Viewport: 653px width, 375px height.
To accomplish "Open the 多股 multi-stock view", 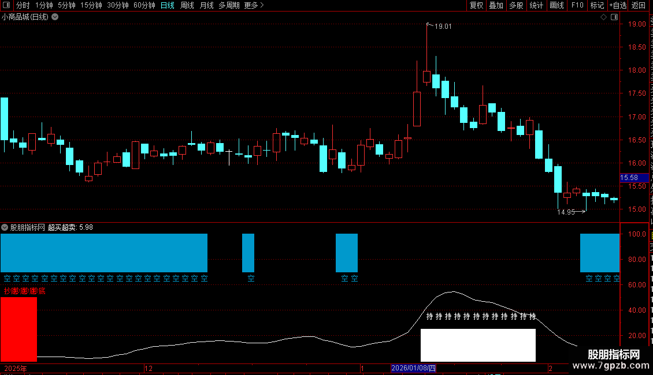I will (x=516, y=5).
